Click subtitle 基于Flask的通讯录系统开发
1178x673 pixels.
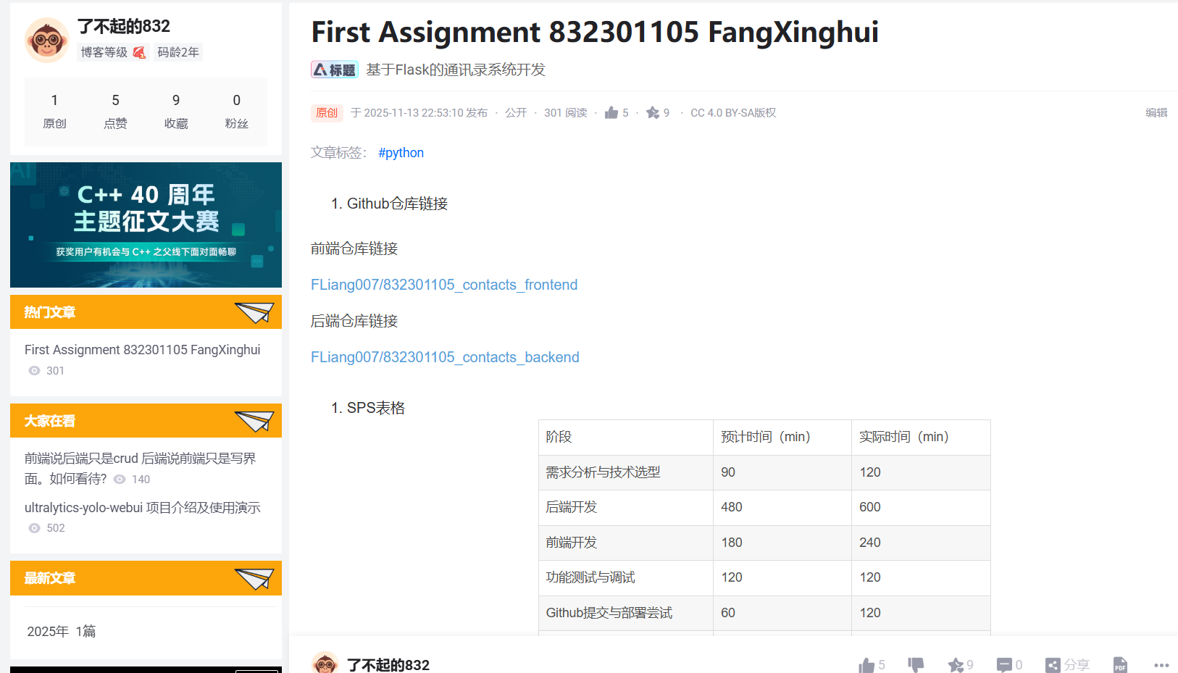pos(456,70)
